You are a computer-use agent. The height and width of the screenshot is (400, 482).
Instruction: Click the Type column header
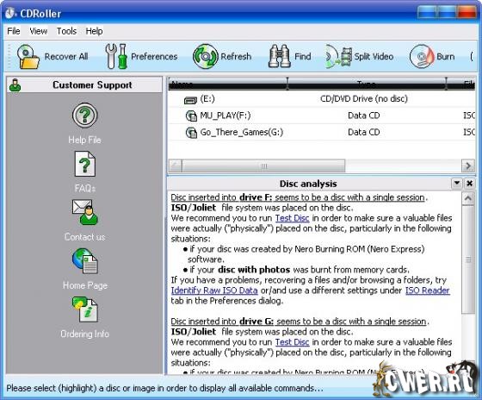(367, 84)
